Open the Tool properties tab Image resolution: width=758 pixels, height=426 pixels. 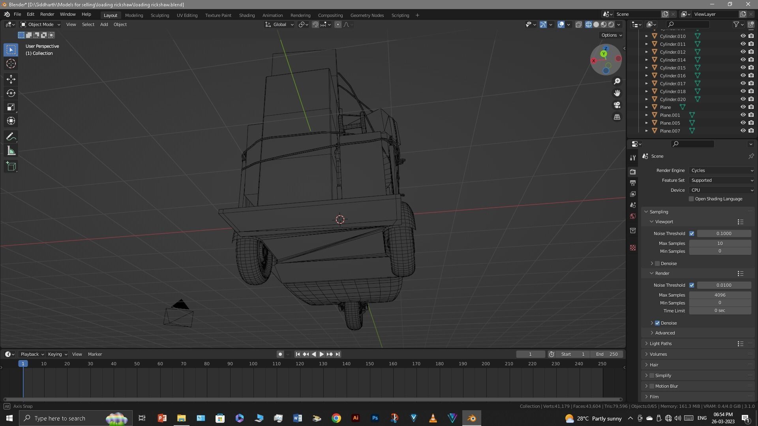633,158
